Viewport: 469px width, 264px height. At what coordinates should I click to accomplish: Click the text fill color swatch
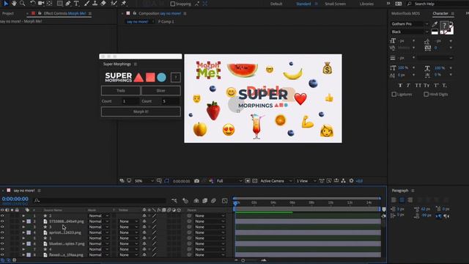[444, 26]
